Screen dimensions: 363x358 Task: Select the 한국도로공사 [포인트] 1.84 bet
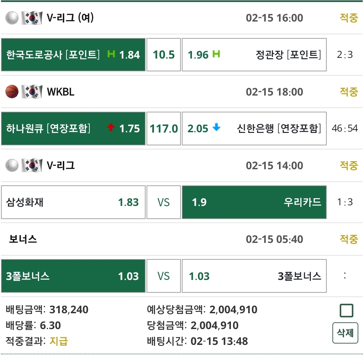[x=73, y=55]
